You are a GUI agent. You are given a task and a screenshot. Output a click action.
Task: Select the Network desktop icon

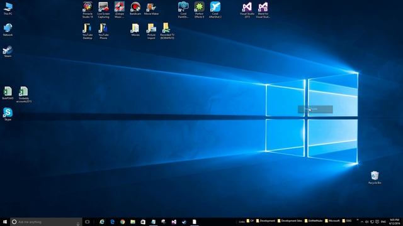[x=8, y=30]
